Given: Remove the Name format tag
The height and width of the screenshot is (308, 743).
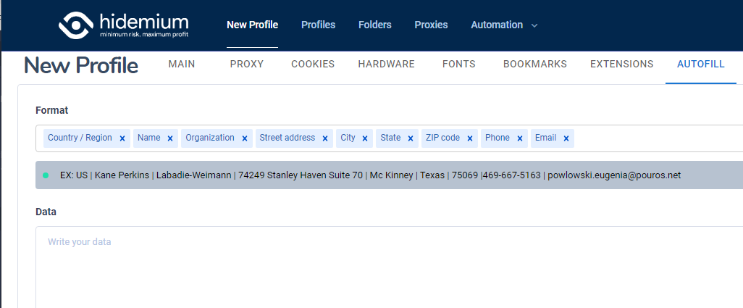Looking at the screenshot, I should point(170,138).
